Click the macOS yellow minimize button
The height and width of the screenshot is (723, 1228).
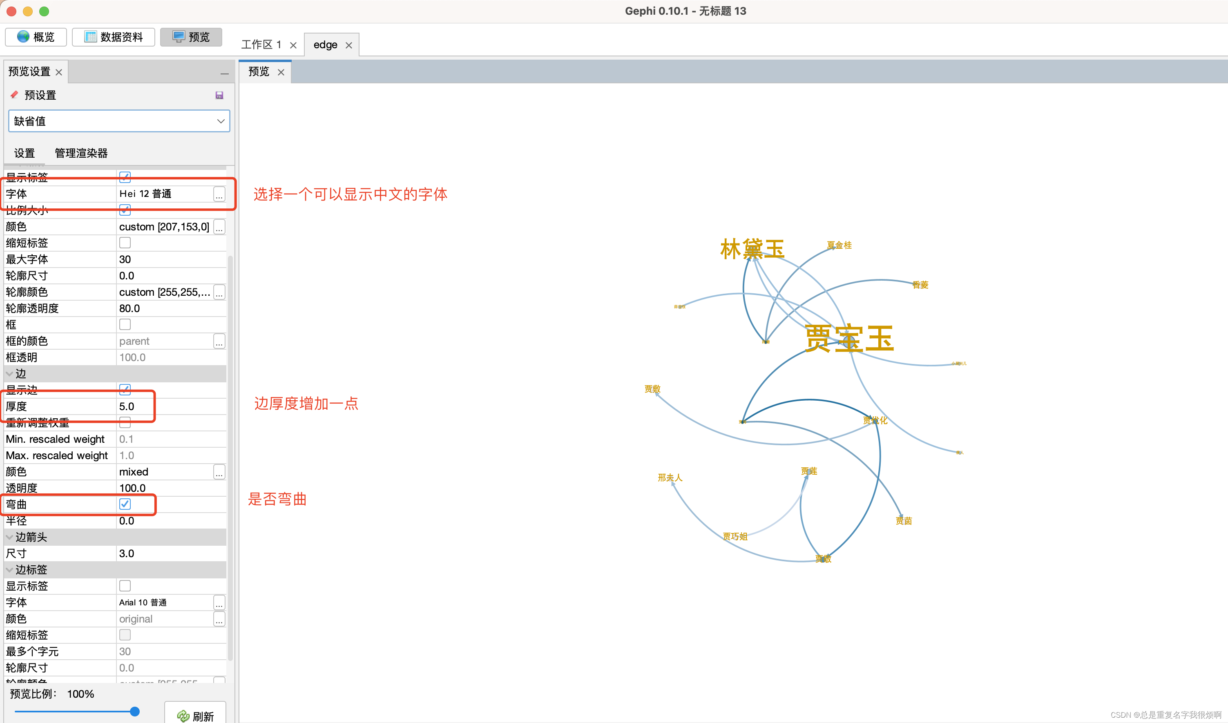(x=28, y=11)
